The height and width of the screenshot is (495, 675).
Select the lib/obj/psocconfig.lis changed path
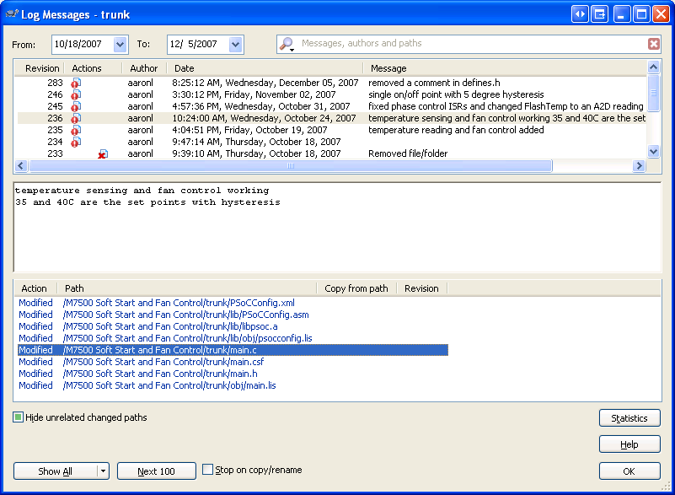[187, 338]
